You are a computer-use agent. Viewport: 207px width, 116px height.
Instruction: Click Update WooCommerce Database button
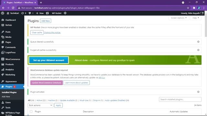tap(47, 83)
